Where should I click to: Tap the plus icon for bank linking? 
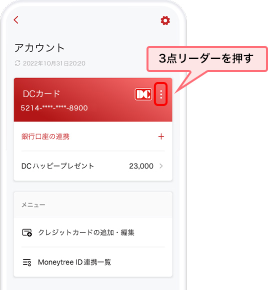(161, 136)
